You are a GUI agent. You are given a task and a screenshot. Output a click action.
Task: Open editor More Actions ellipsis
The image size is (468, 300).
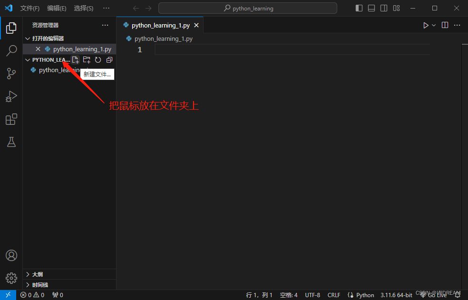(457, 25)
